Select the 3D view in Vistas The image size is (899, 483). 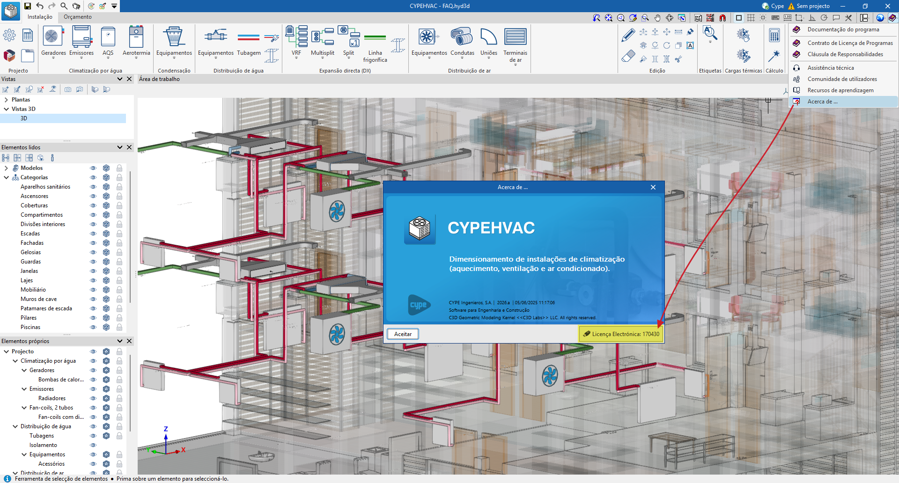click(x=24, y=118)
